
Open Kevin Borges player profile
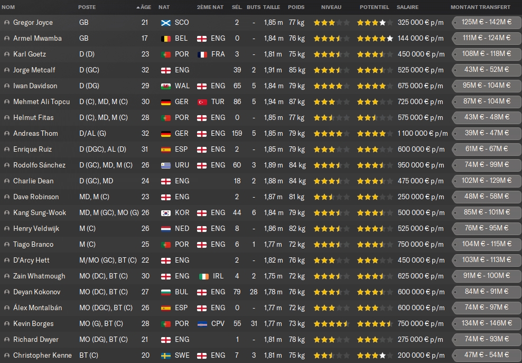(x=33, y=324)
